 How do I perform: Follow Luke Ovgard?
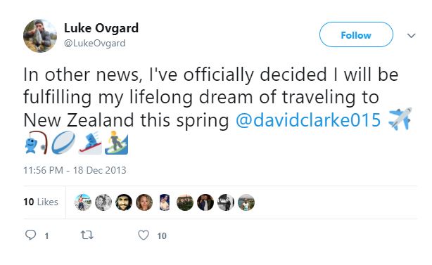tap(356, 34)
